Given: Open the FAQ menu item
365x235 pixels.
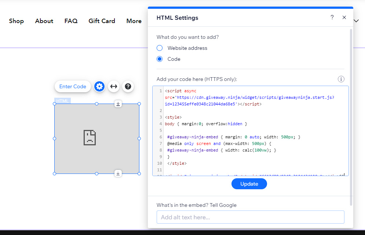Looking at the screenshot, I should pos(71,21).
